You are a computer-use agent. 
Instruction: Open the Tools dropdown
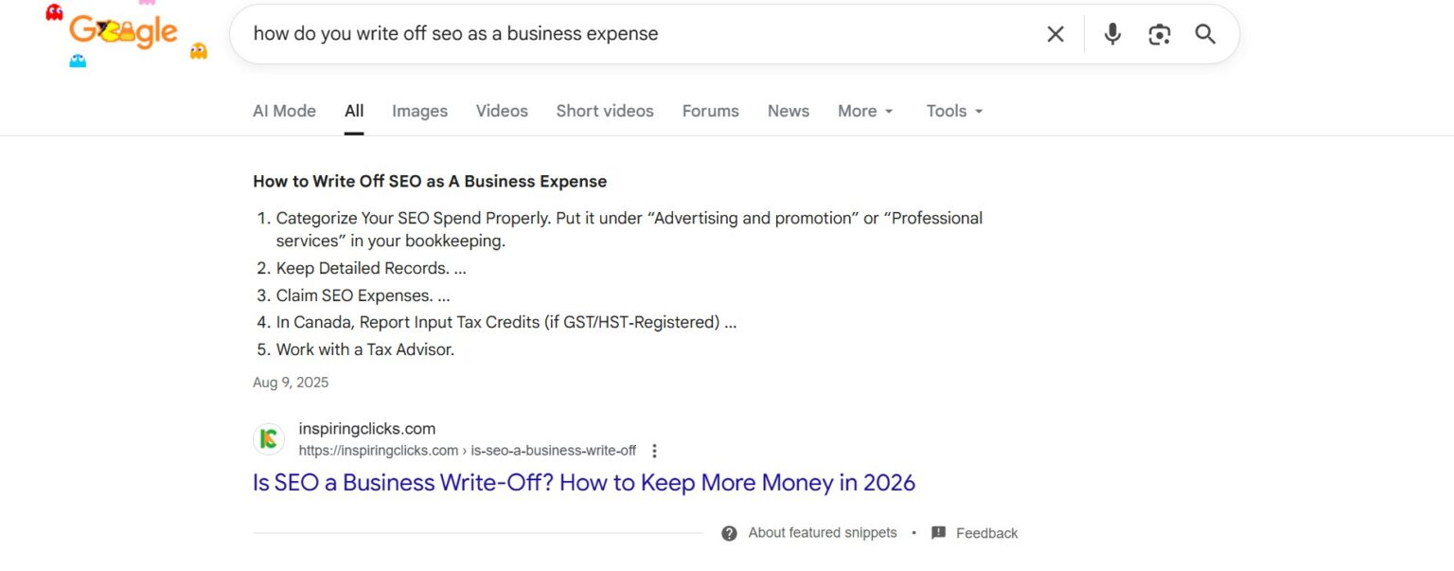point(952,111)
